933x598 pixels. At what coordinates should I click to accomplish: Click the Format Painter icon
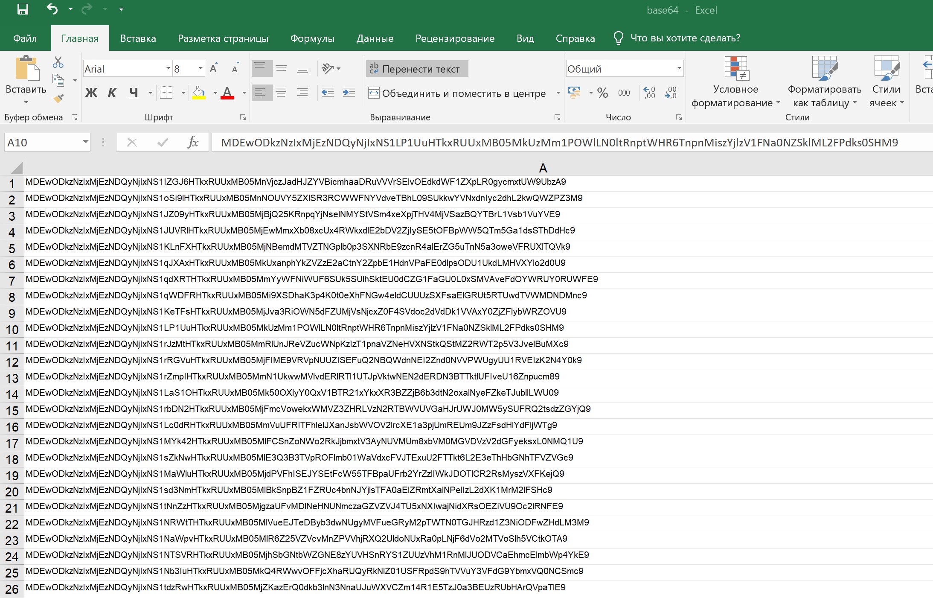(x=58, y=97)
